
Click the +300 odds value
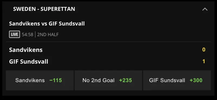point(196,80)
